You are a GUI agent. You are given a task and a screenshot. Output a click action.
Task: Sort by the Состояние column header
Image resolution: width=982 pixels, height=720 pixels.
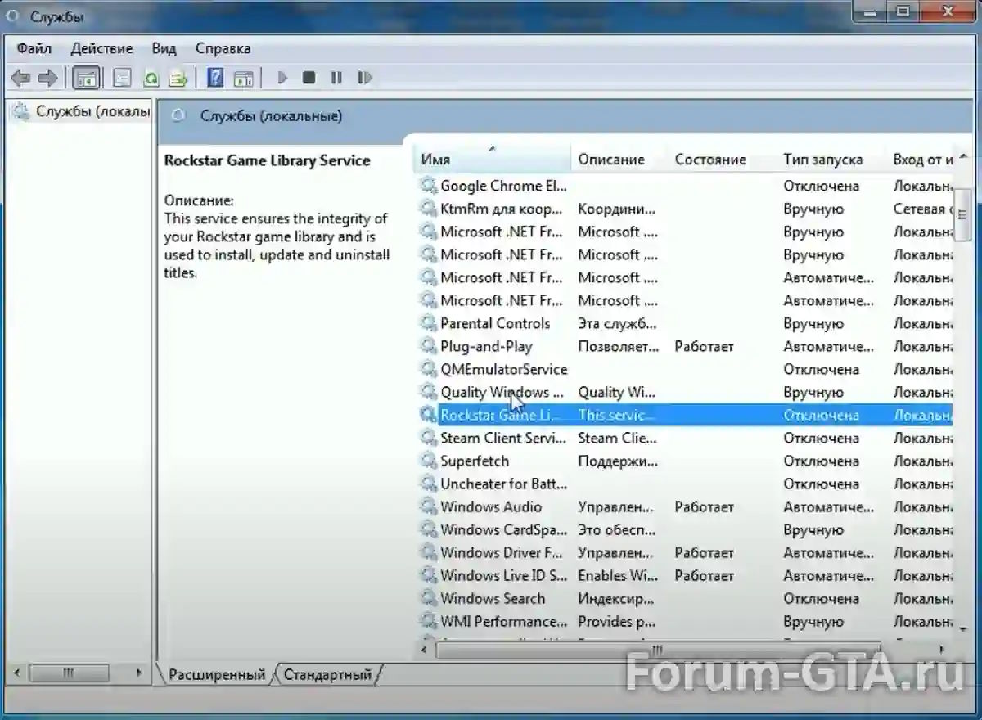click(x=722, y=159)
